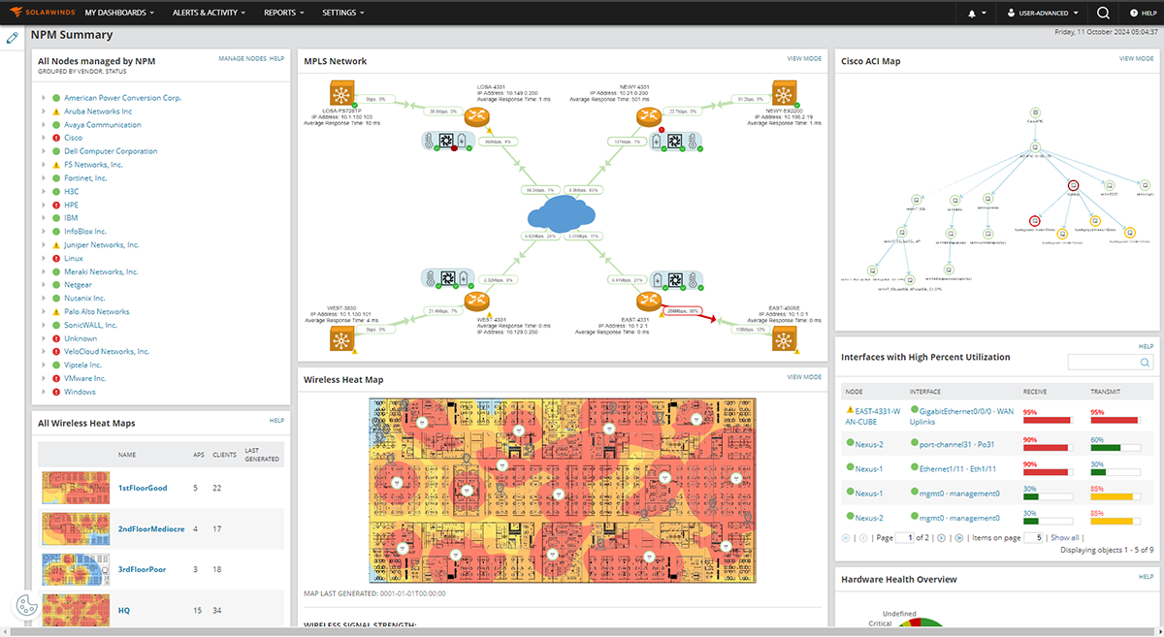The width and height of the screenshot is (1164, 637).
Task: Expand the VMware Inc. group
Action: click(44, 379)
